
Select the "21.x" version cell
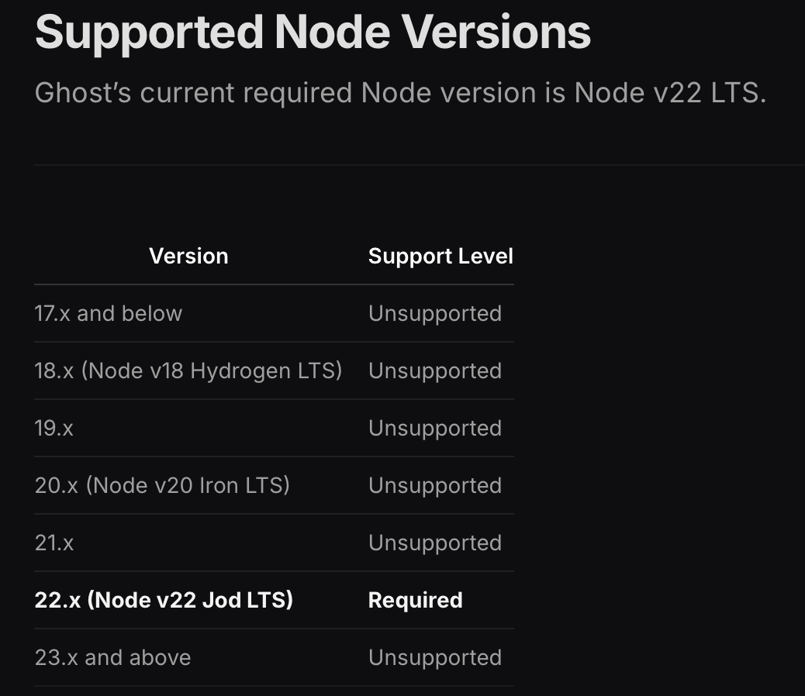pos(54,543)
